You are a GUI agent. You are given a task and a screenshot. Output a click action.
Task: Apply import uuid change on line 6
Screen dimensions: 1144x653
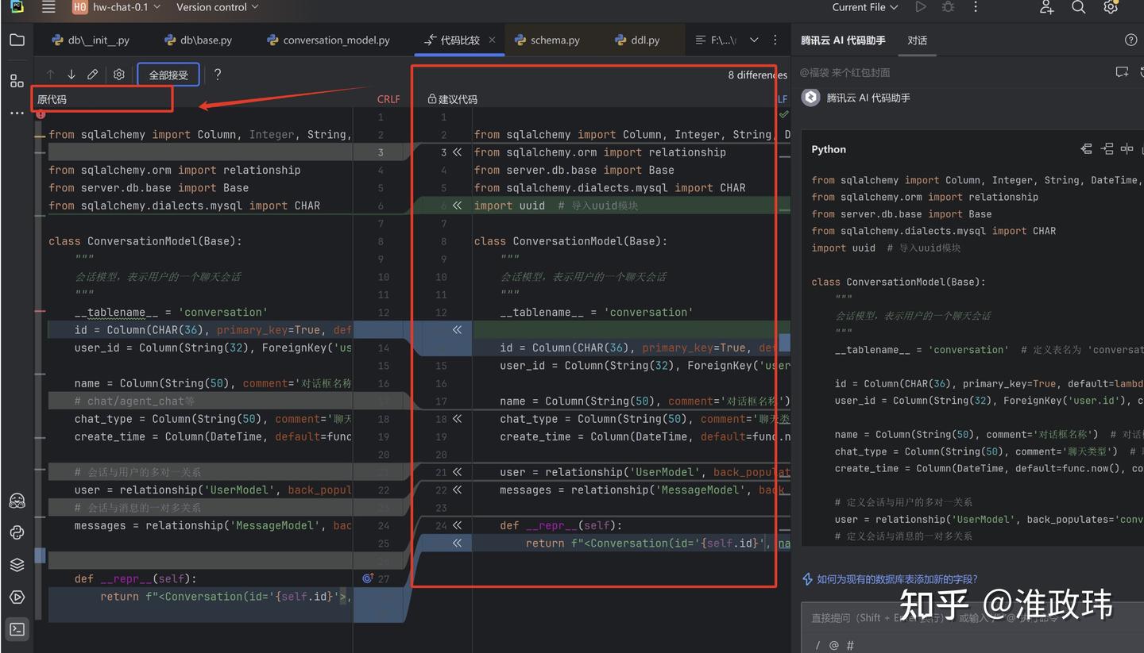tap(457, 206)
